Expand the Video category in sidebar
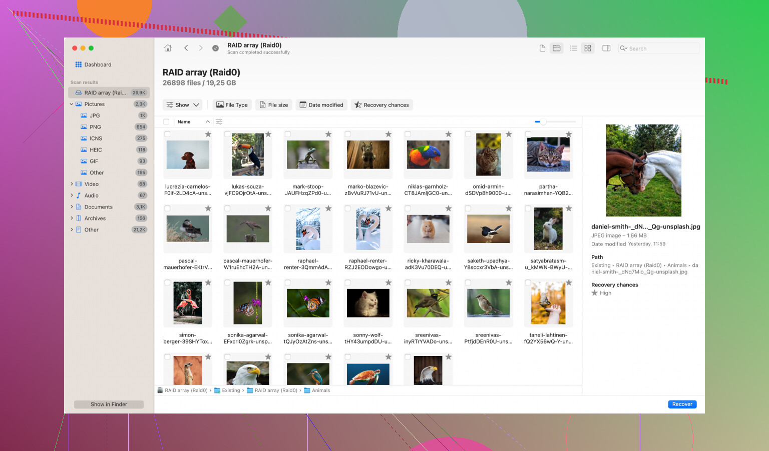Screen dimensions: 769x451 72,184
